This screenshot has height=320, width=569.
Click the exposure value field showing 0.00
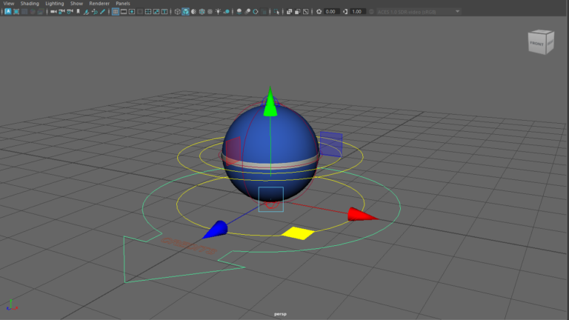[330, 12]
